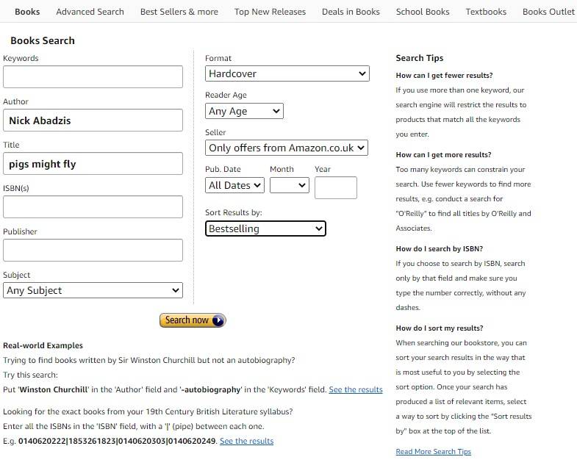Open Best Sellers & more tab
577x468 pixels.
(x=179, y=12)
